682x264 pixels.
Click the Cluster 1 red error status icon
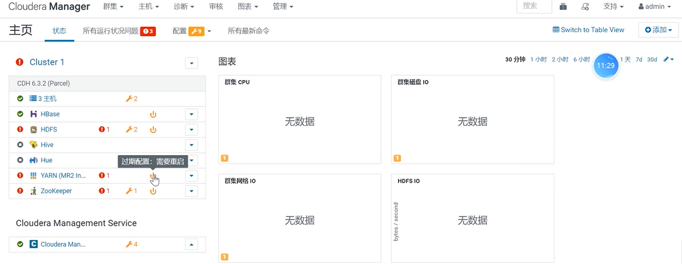[19, 62]
